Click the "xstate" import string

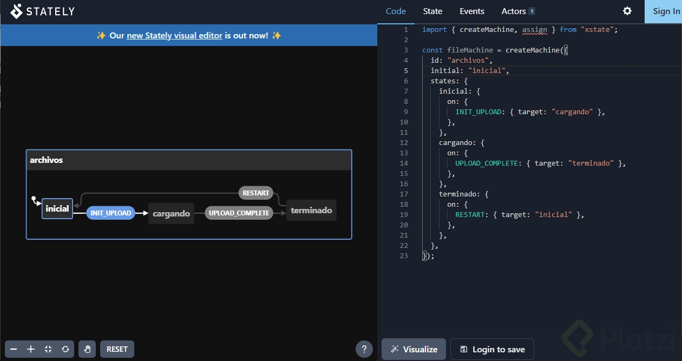[x=597, y=29]
